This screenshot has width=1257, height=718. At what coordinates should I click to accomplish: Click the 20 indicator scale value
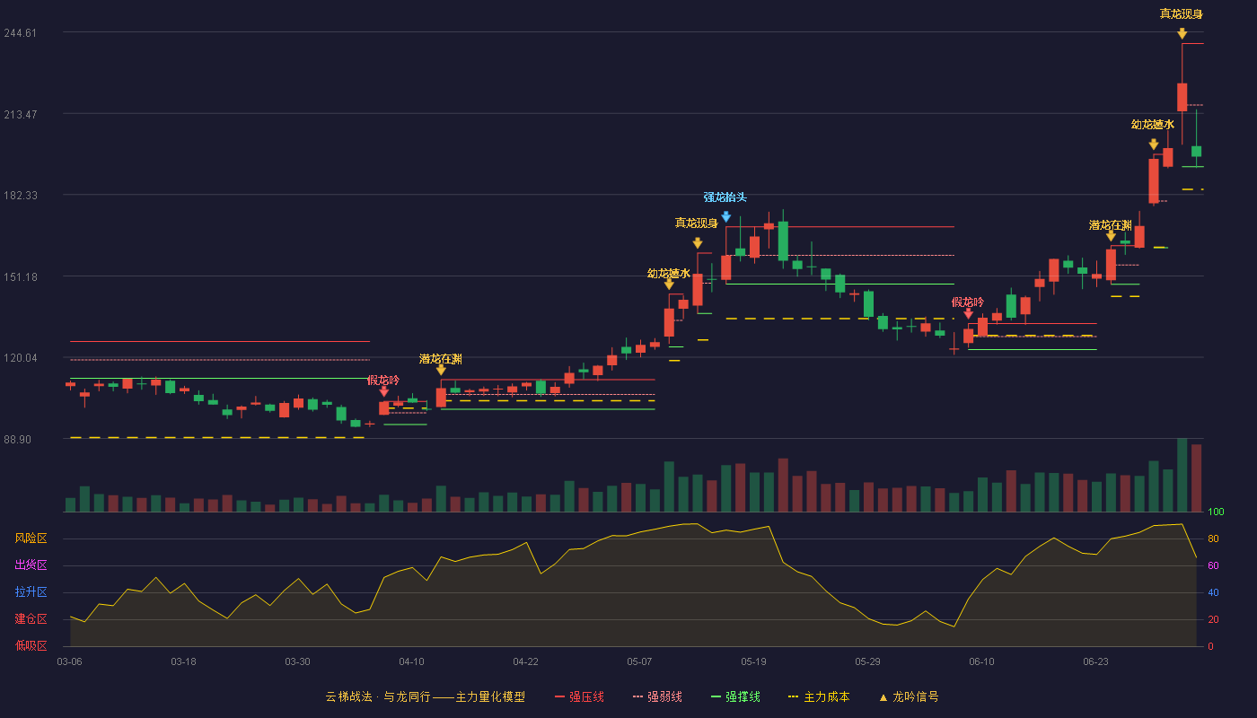pyautogui.click(x=1213, y=619)
